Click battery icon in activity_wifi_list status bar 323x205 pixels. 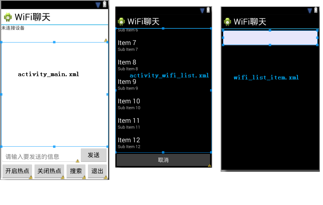(x=208, y=10)
